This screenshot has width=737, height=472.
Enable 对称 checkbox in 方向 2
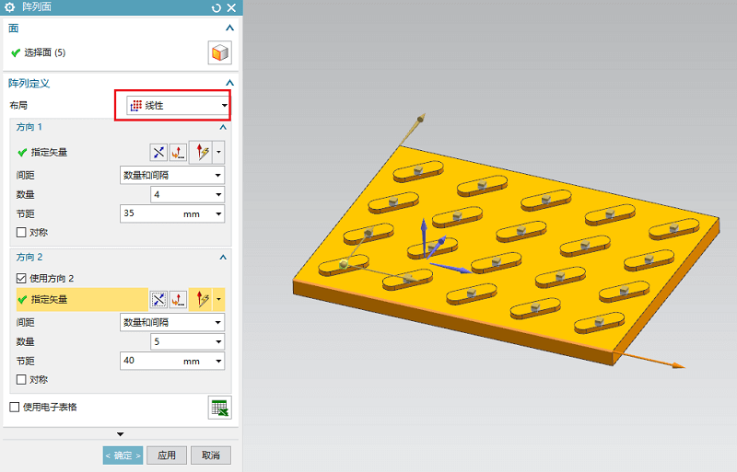coord(21,379)
